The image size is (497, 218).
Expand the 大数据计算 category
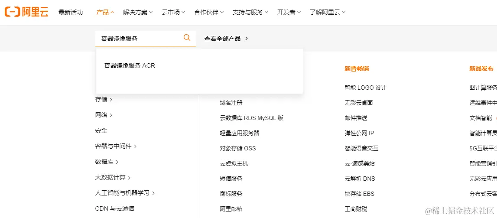tap(113, 177)
